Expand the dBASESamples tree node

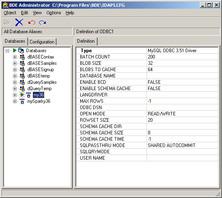click(15, 63)
